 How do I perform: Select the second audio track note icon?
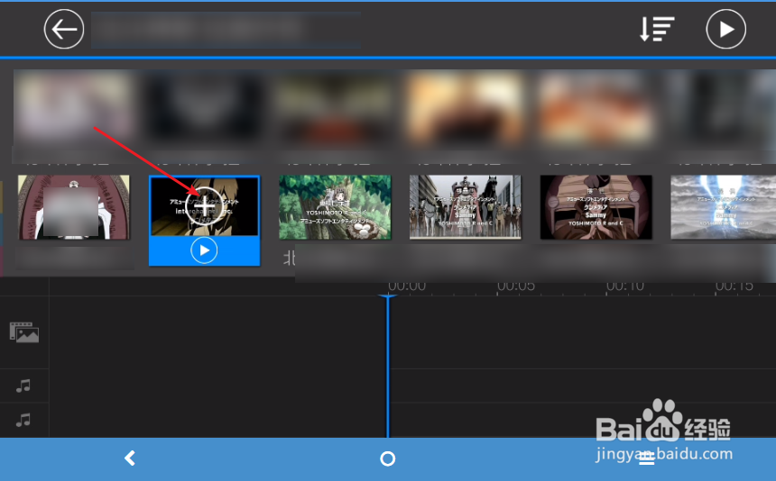pyautogui.click(x=23, y=421)
